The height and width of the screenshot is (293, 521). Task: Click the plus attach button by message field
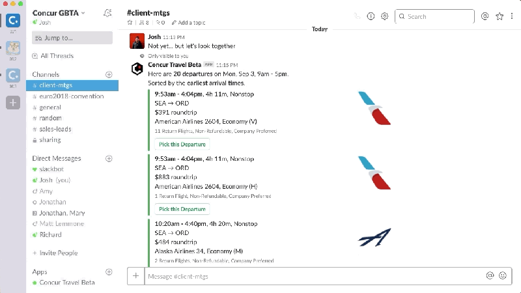point(135,276)
